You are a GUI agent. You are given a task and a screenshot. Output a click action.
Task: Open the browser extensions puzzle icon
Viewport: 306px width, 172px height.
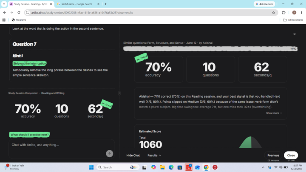pos(283,13)
